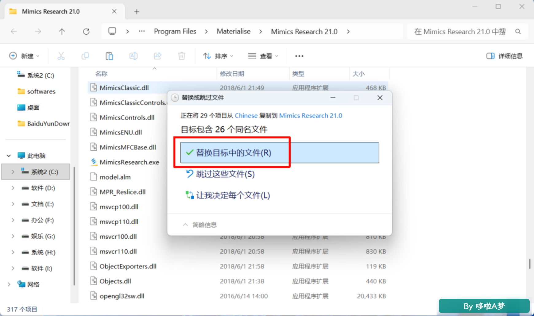Click the Cut scissors icon in toolbar

pyautogui.click(x=61, y=56)
